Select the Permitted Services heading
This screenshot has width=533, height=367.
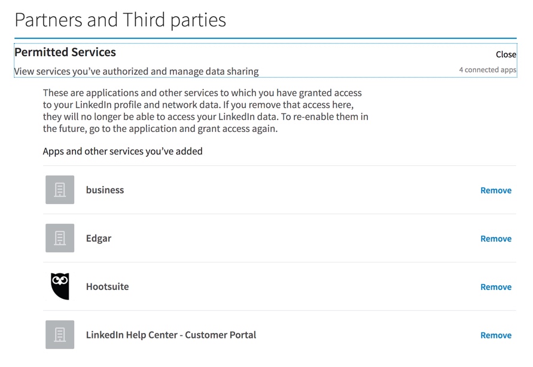pos(65,52)
